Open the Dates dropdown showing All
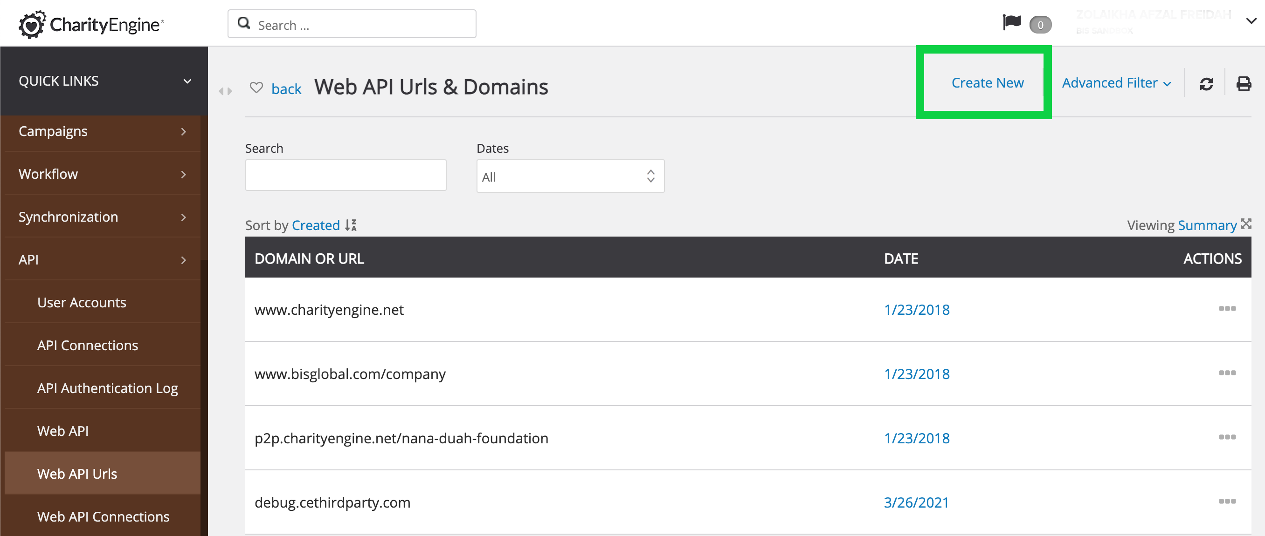Screen dimensions: 1265x536 tap(570, 176)
